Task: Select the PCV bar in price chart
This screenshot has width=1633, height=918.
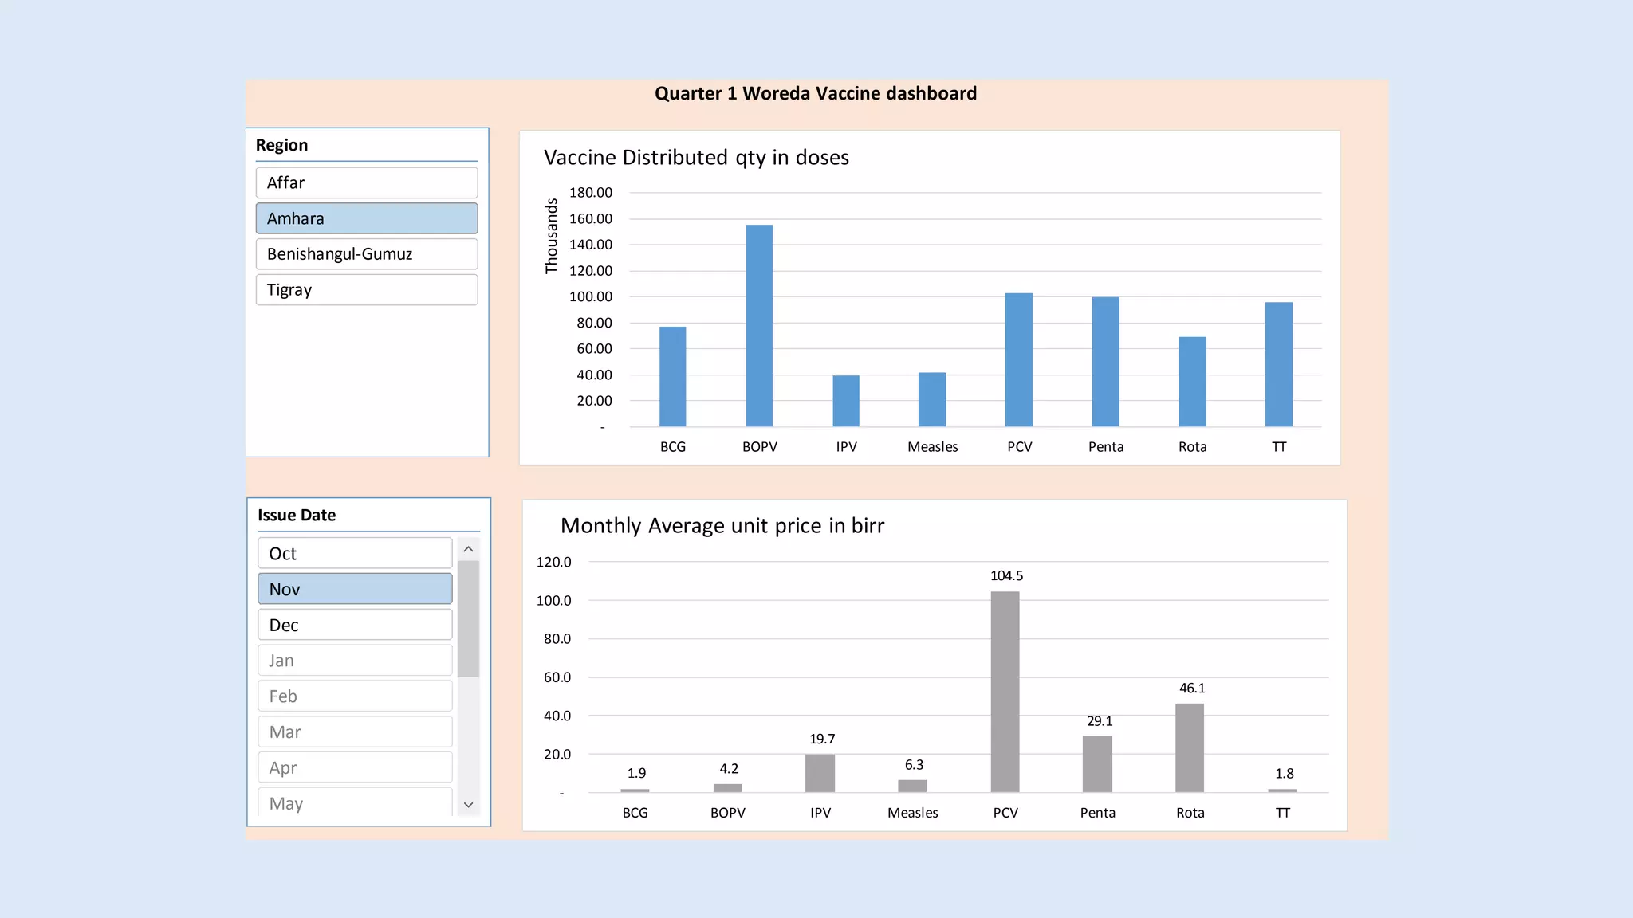Action: click(x=1005, y=692)
